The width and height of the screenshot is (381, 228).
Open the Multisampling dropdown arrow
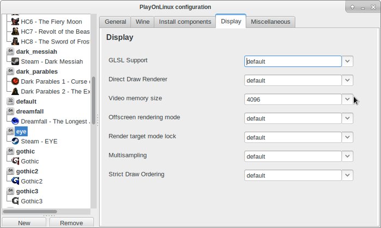point(347,156)
